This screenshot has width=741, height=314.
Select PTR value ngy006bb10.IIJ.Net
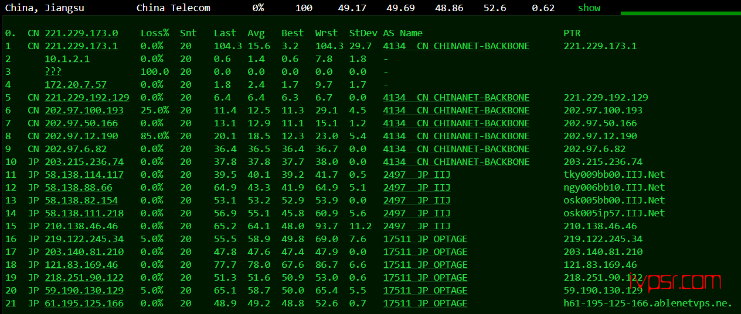tap(614, 187)
